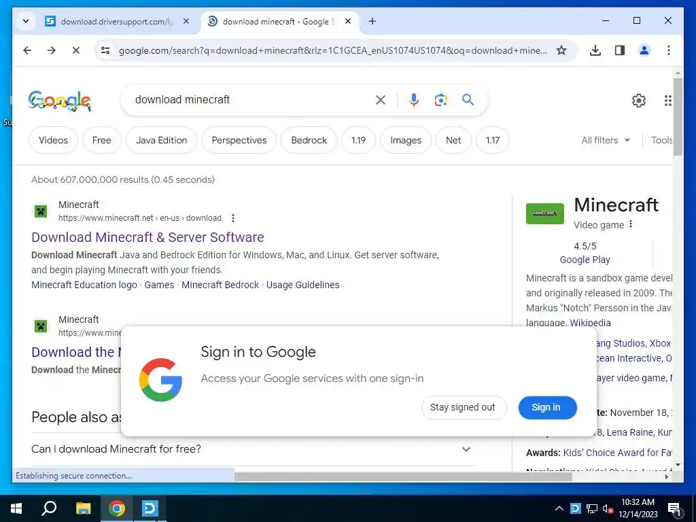Search by image with Google Lens

pyautogui.click(x=440, y=100)
